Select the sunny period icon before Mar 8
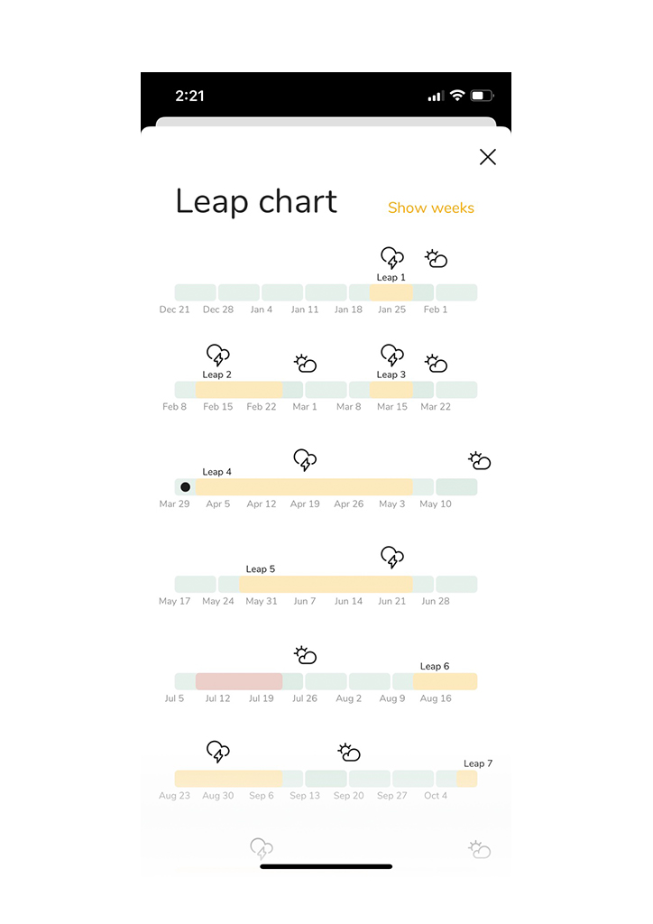The image size is (653, 924). point(305,364)
